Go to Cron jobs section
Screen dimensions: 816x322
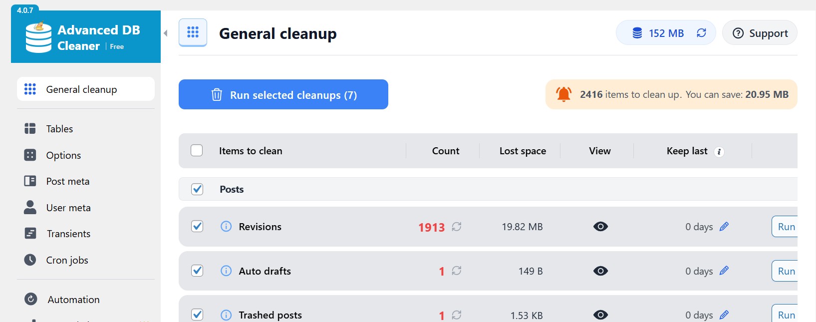tap(67, 260)
